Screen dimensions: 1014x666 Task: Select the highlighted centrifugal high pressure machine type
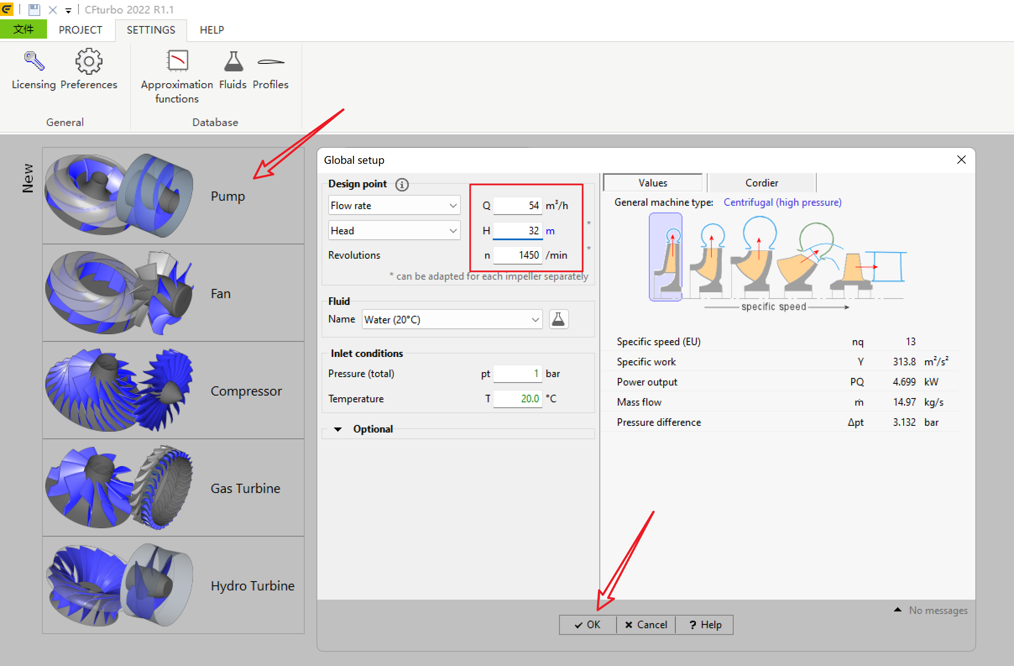[x=666, y=257]
